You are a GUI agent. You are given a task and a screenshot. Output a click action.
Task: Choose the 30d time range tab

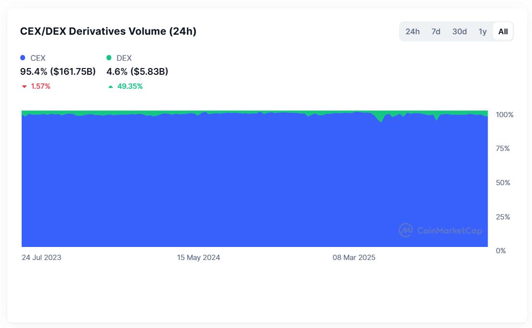point(459,32)
